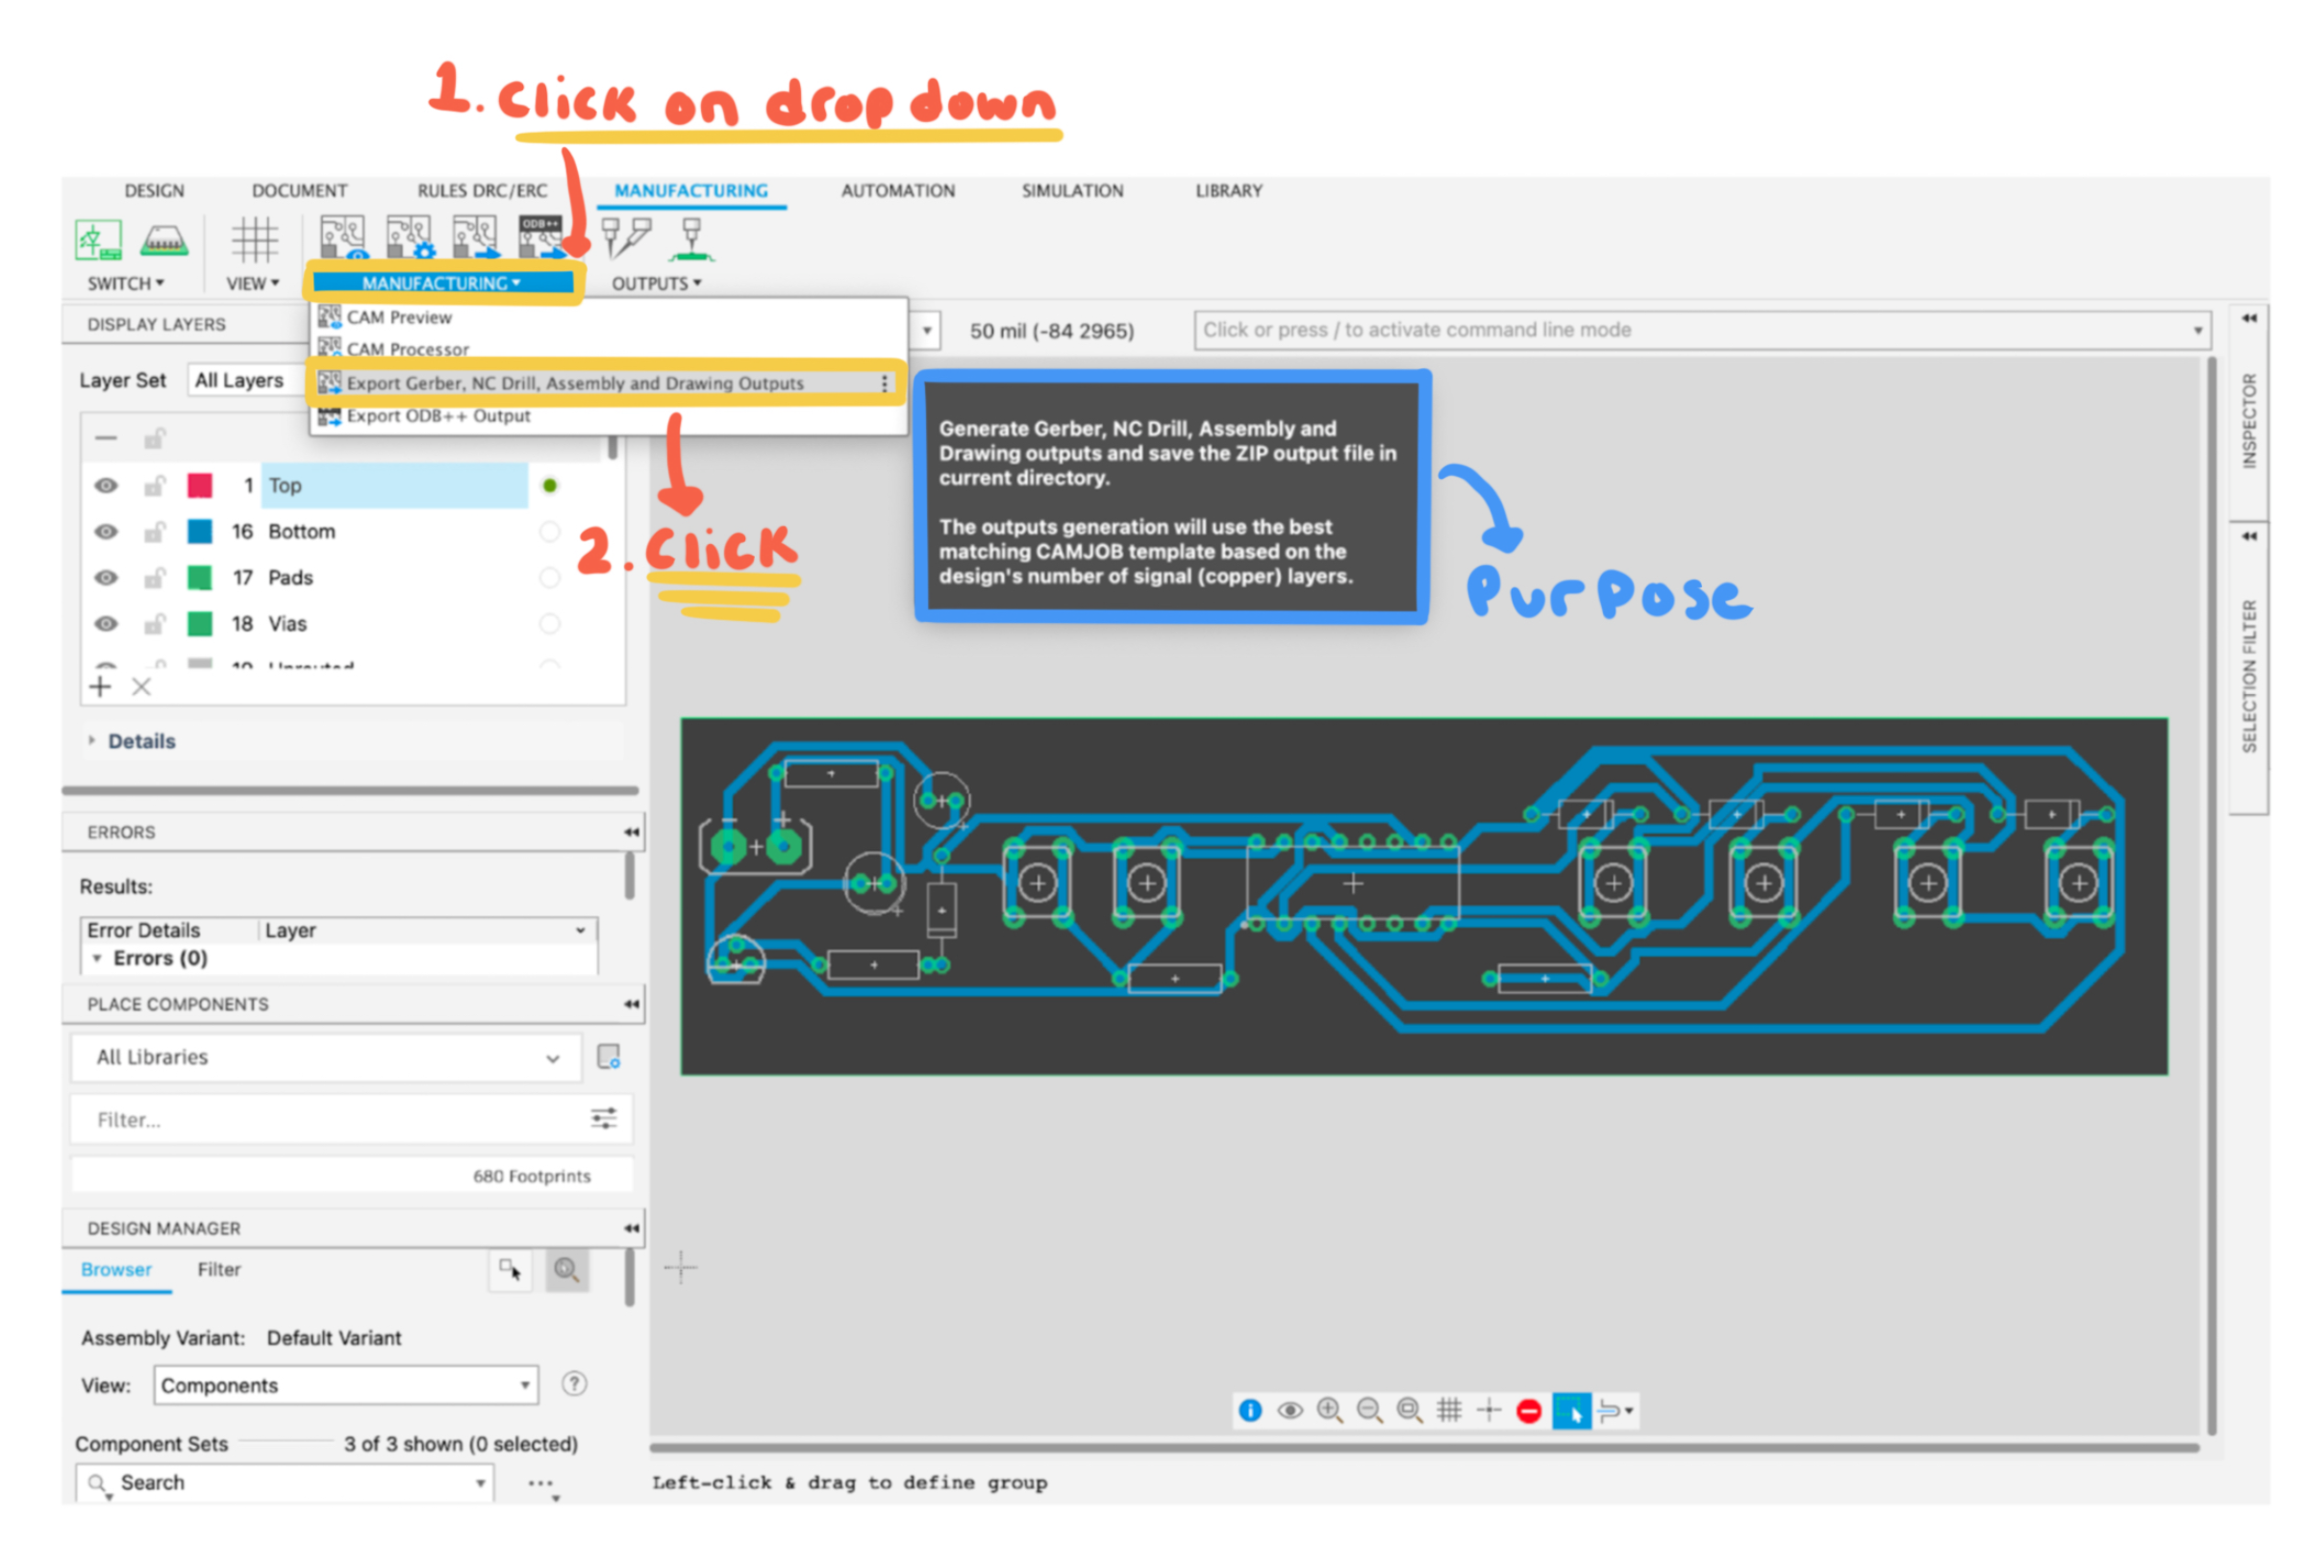Click the Switch to schematic icon
Image resolution: width=2304 pixels, height=1567 pixels.
tap(97, 238)
